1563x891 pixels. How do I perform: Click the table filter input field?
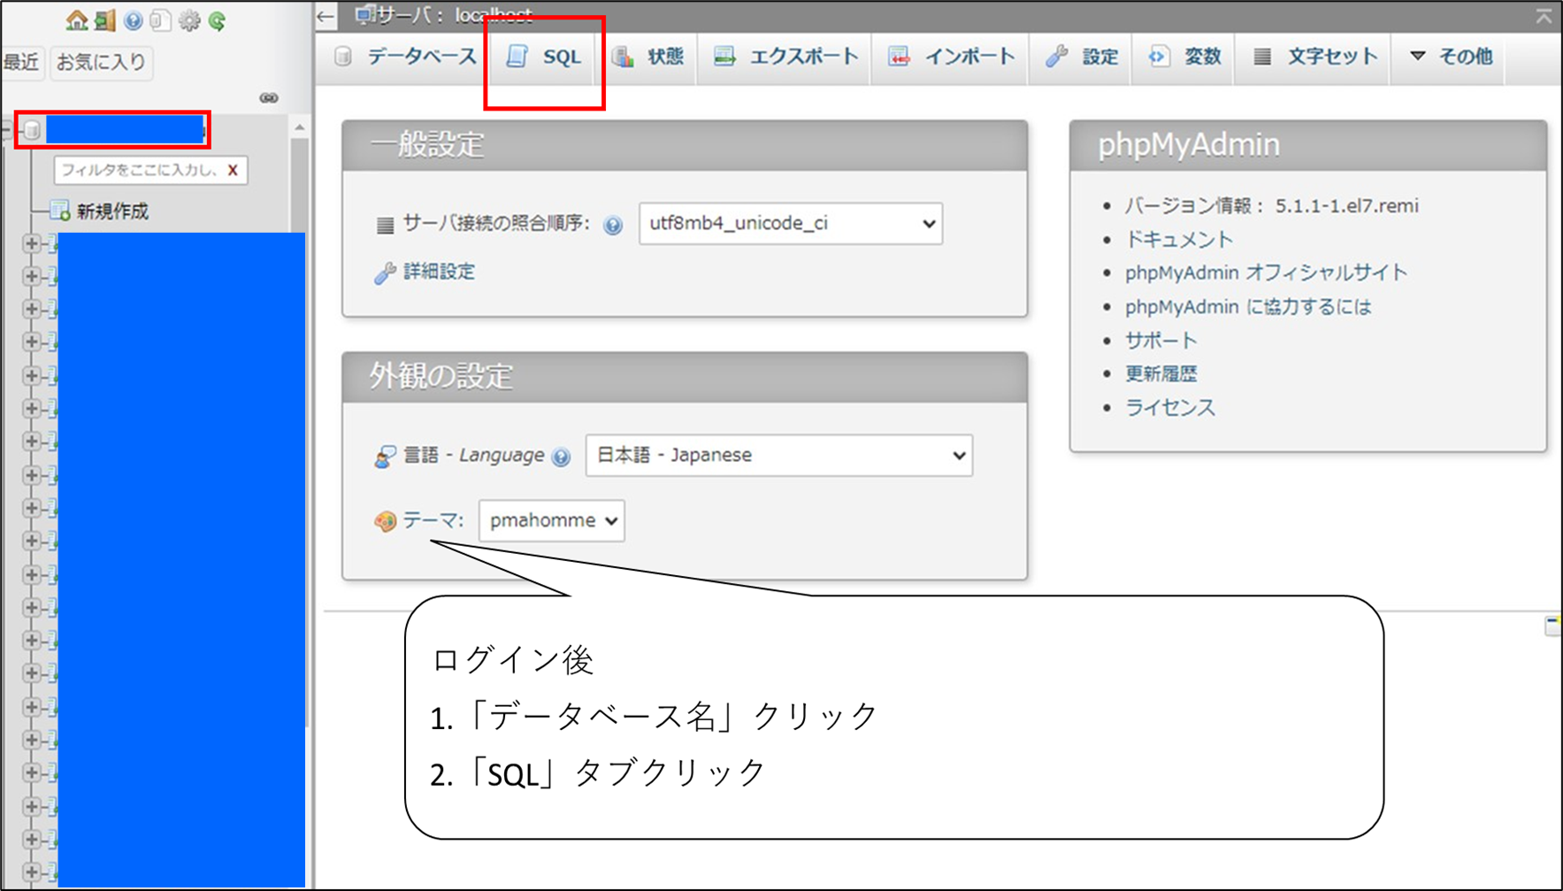click(137, 170)
